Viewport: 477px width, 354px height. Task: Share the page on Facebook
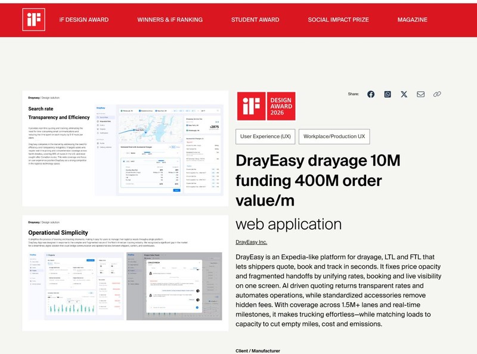[x=371, y=94]
